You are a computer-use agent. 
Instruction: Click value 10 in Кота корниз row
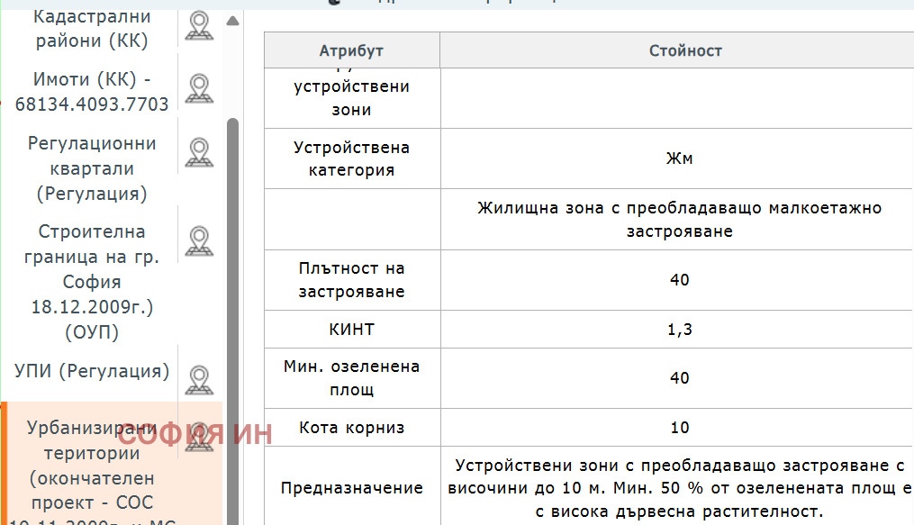coord(679,428)
